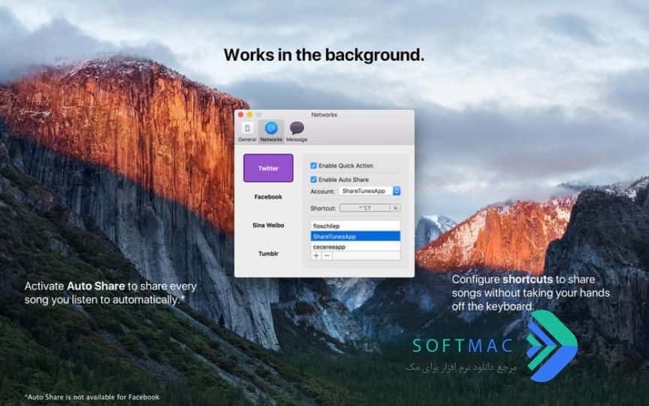Select the floschilep account in the list
This screenshot has width=649, height=406.
click(355, 226)
